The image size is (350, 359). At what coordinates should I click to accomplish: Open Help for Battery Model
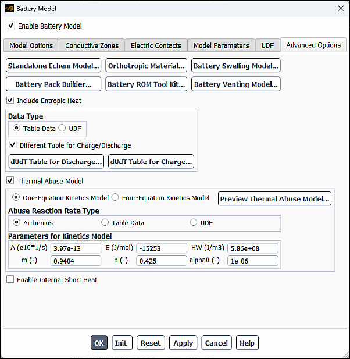[x=247, y=343]
